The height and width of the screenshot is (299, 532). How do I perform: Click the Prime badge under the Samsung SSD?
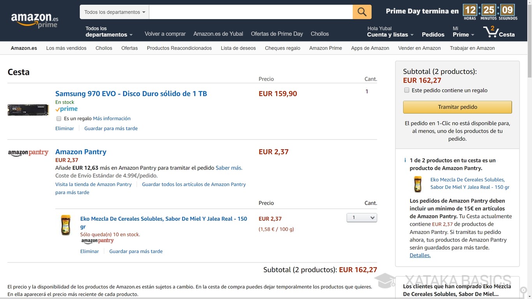tap(66, 109)
